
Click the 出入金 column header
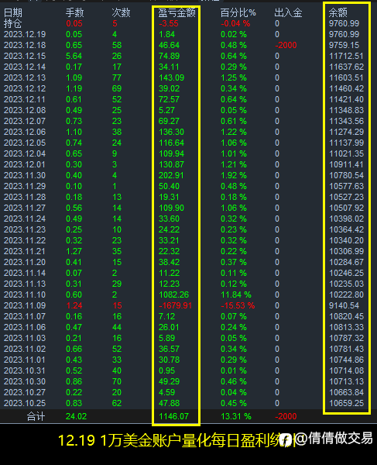(288, 12)
